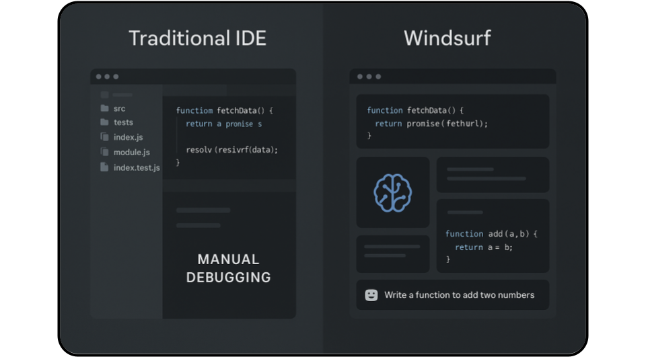
Task: Click the first window dot of Windsurf window
Action: pyautogui.click(x=360, y=77)
